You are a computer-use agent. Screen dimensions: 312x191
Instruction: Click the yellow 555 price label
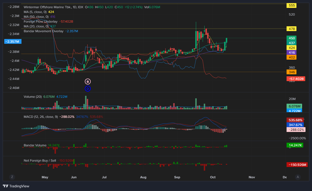292,5
